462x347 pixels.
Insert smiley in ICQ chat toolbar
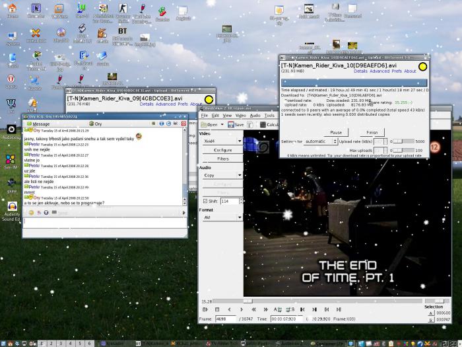(31, 212)
